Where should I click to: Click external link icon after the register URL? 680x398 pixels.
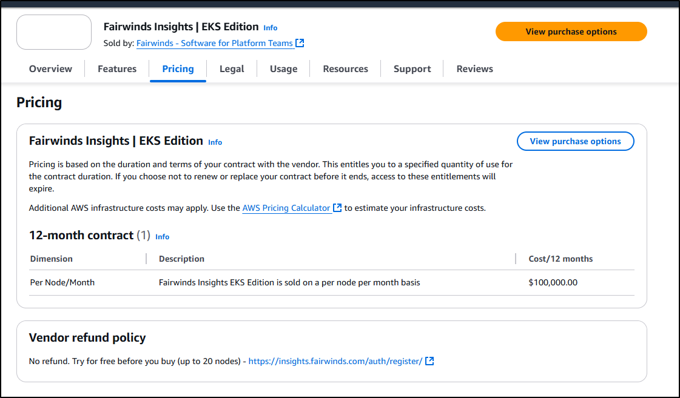click(x=429, y=361)
